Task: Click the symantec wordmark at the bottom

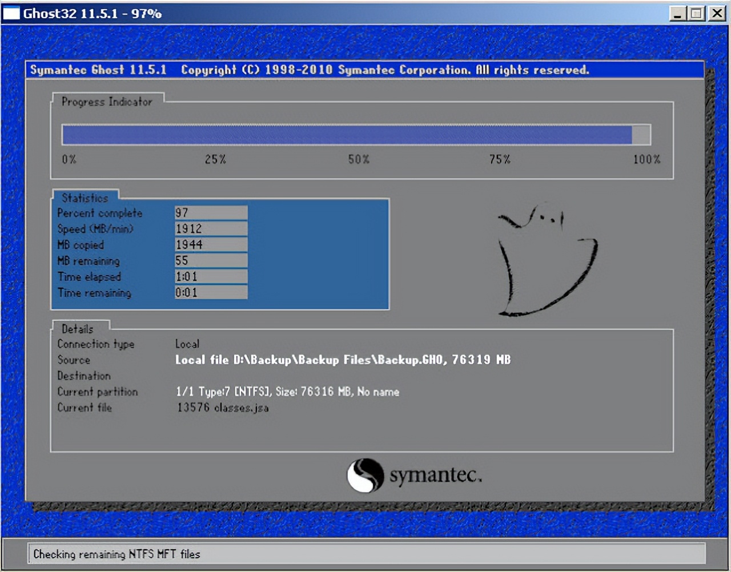Action: pos(435,475)
